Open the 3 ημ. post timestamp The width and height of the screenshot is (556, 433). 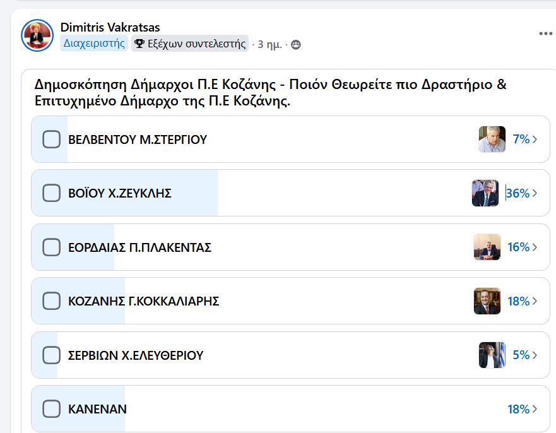[x=269, y=44]
